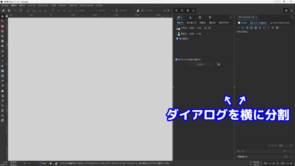Open the エクステンション(N) menu
Screen dimensions: 295x166
coord(86,5)
